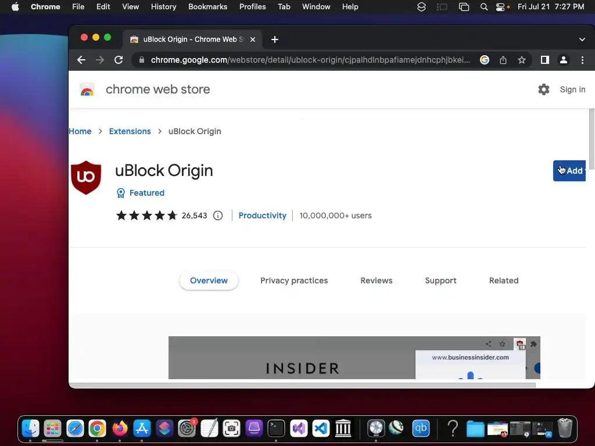
Task: Expand the tab search chevron
Action: point(582,39)
